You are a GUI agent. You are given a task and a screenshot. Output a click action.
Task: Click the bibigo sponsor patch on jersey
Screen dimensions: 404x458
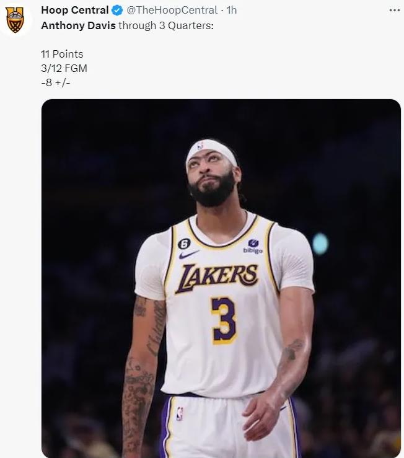(253, 246)
